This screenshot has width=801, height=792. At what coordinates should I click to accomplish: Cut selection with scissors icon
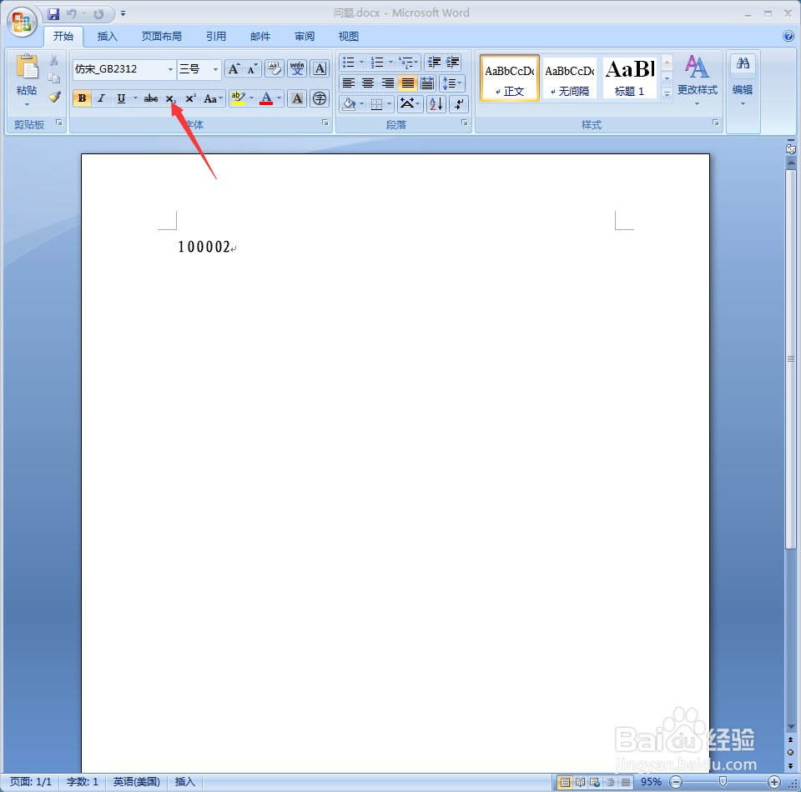tap(53, 61)
